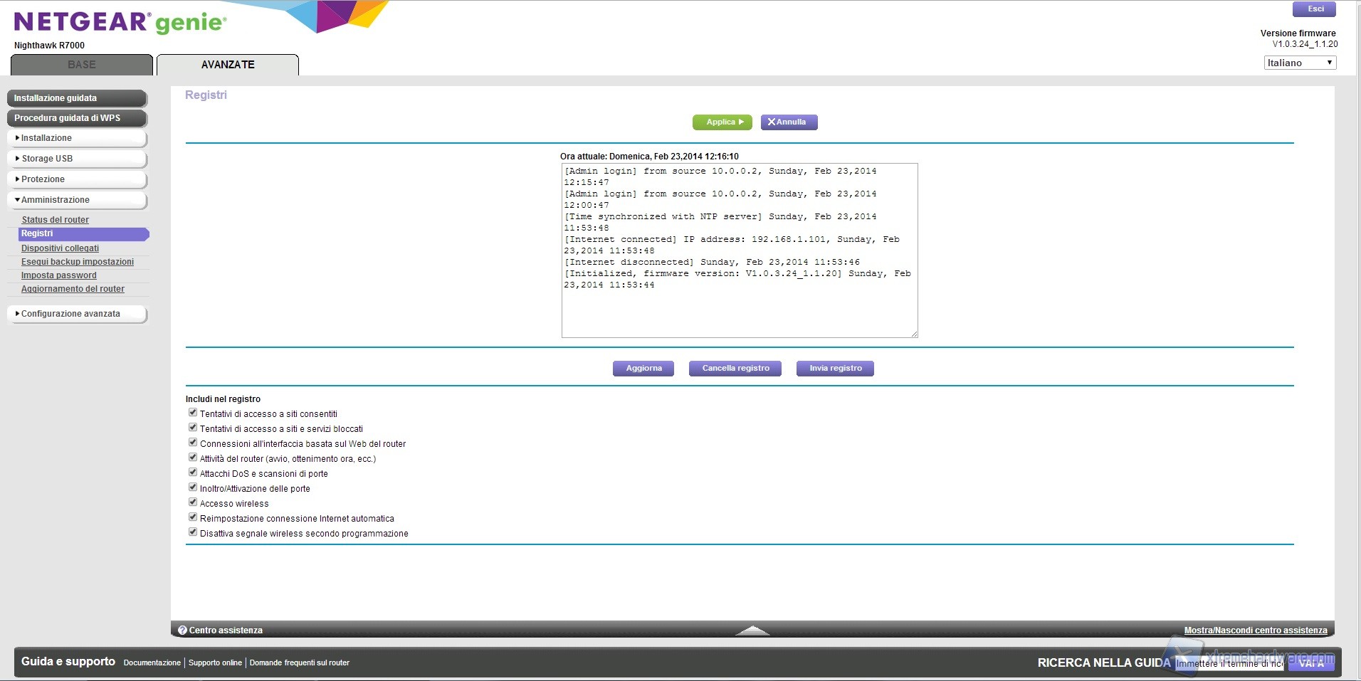1361x681 pixels.
Task: Collapse the Amministrazione section
Action: [77, 200]
